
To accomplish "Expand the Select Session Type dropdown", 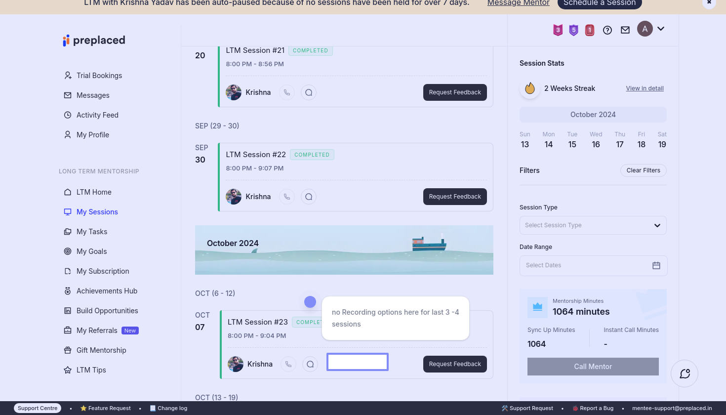I will [x=593, y=225].
